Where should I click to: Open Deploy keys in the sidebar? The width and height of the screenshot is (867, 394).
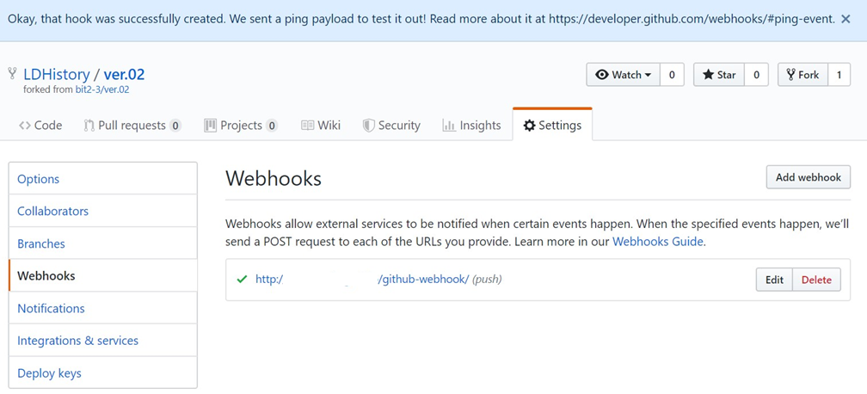click(x=49, y=373)
